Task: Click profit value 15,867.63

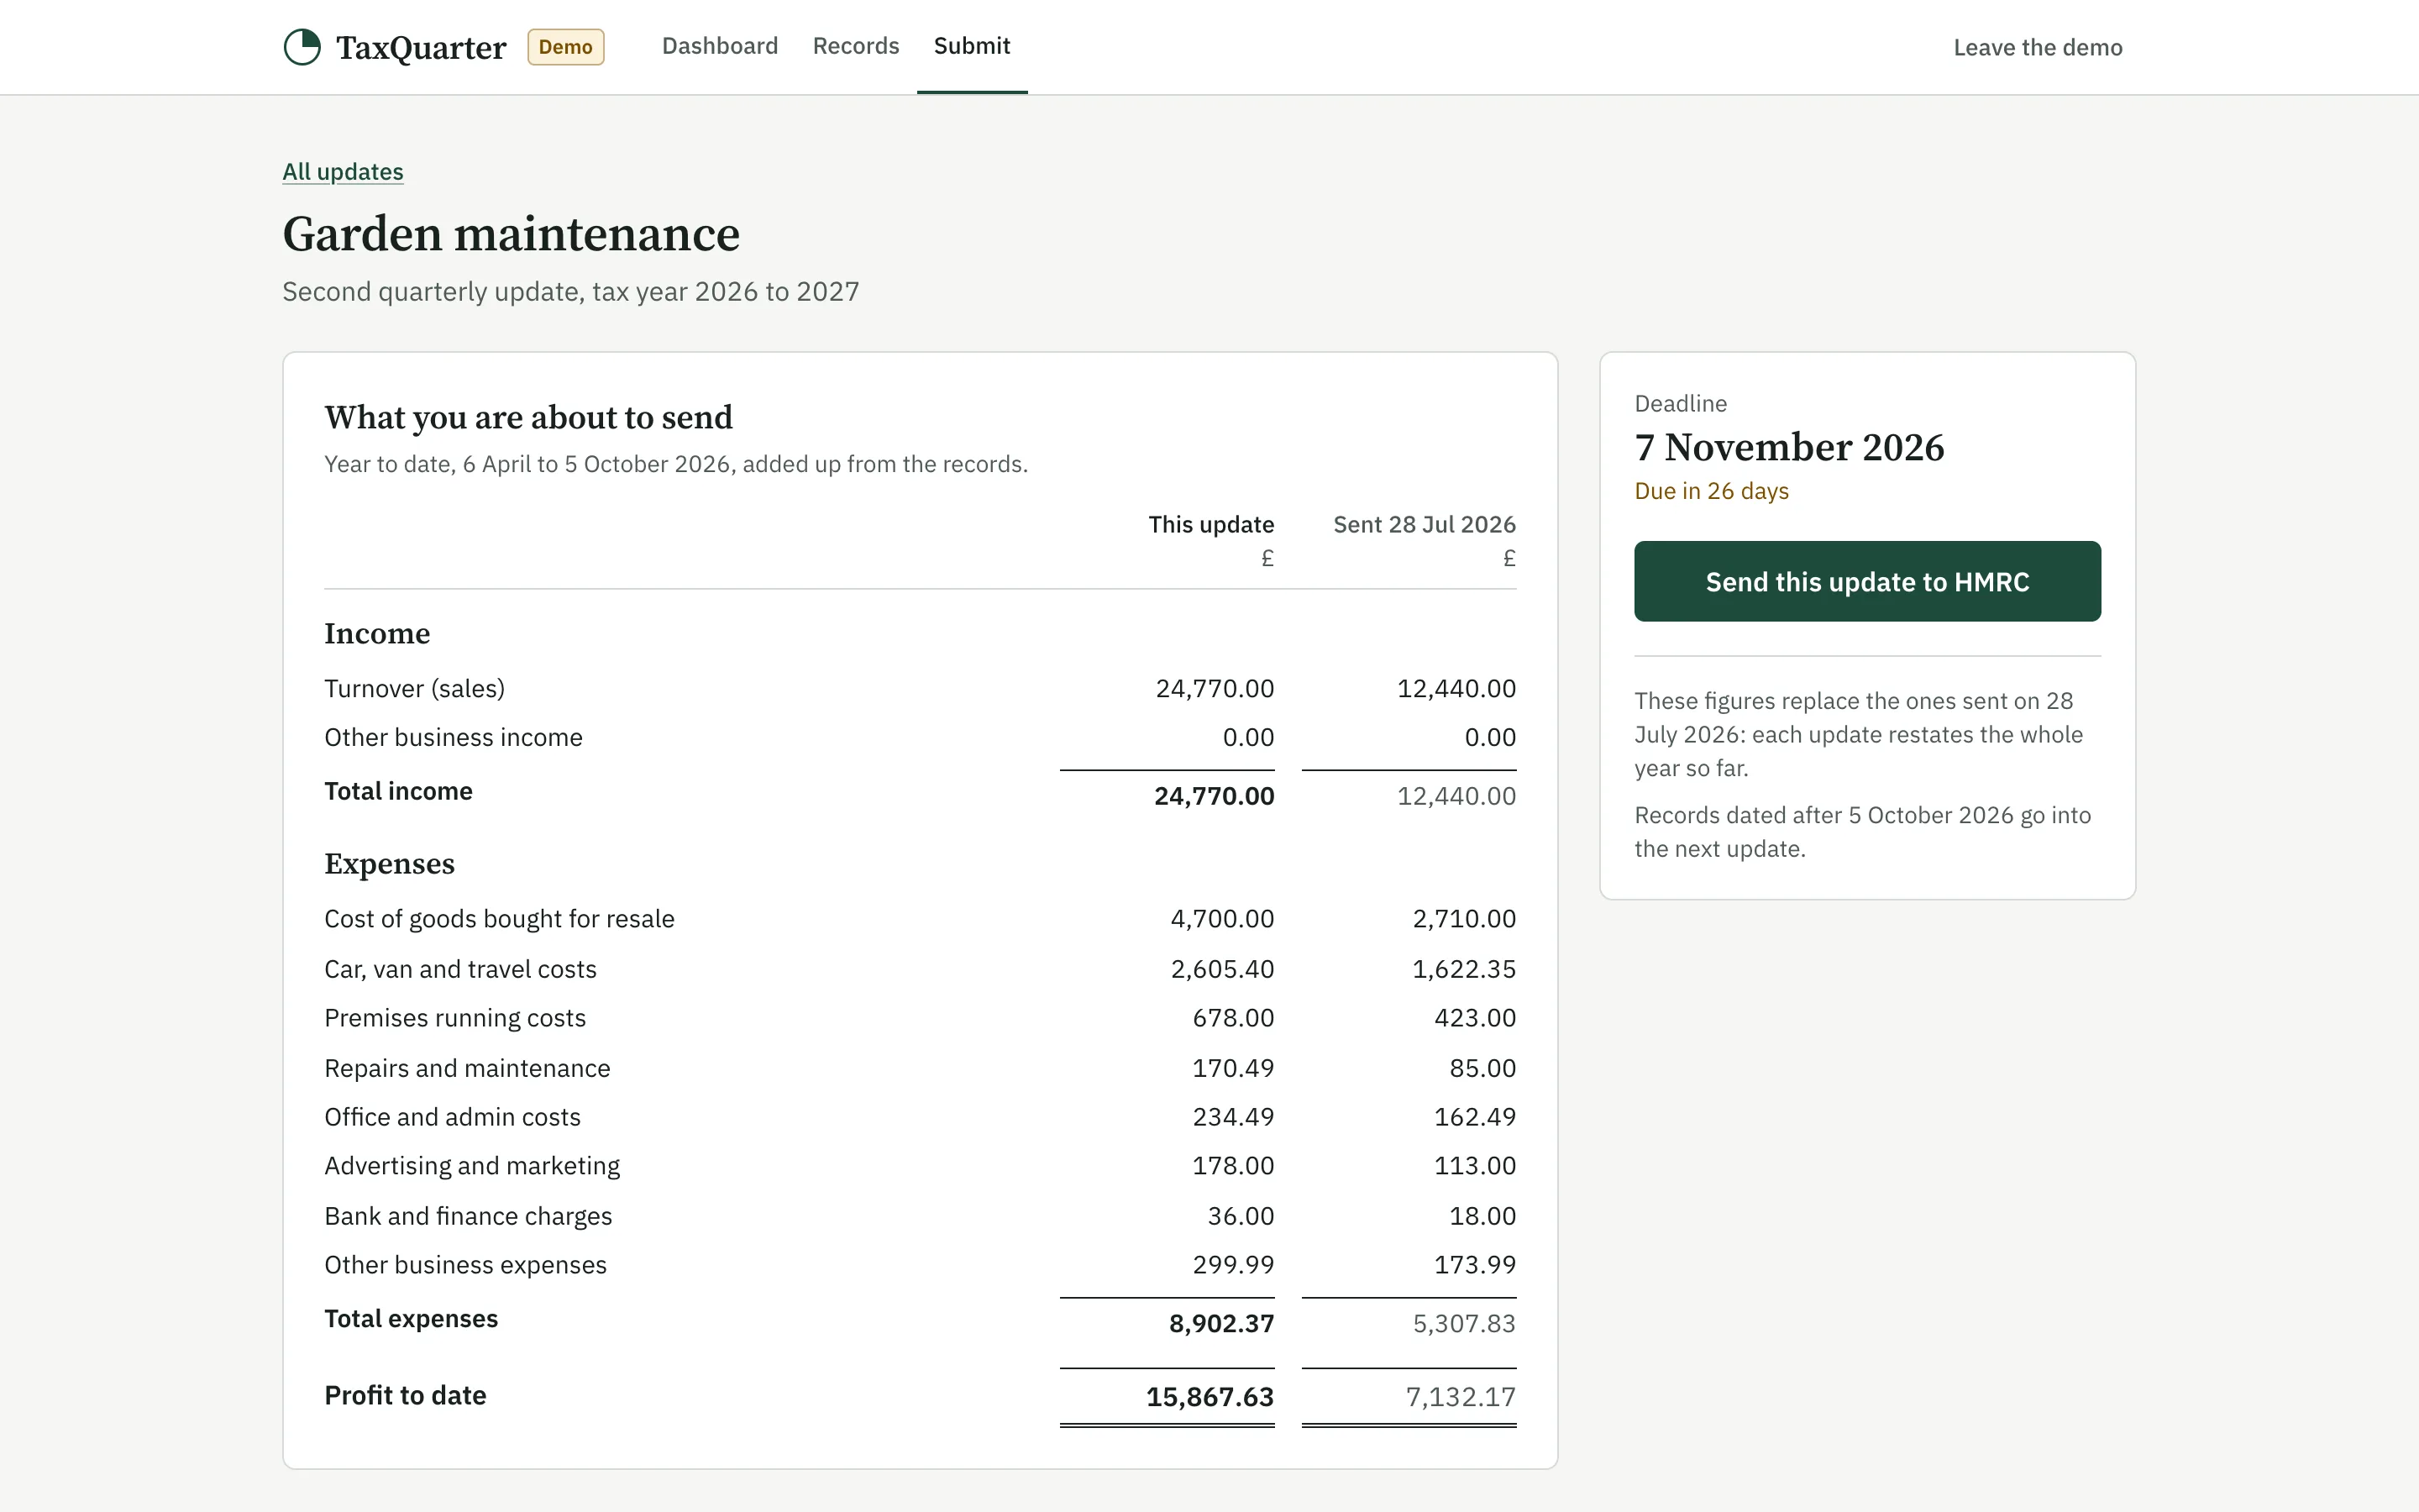Action: (x=1209, y=1397)
